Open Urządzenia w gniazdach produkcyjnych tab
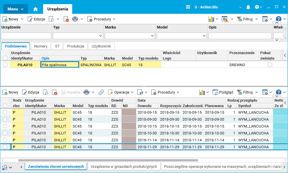Viewport: 288px width, 173px height. pyautogui.click(x=124, y=166)
